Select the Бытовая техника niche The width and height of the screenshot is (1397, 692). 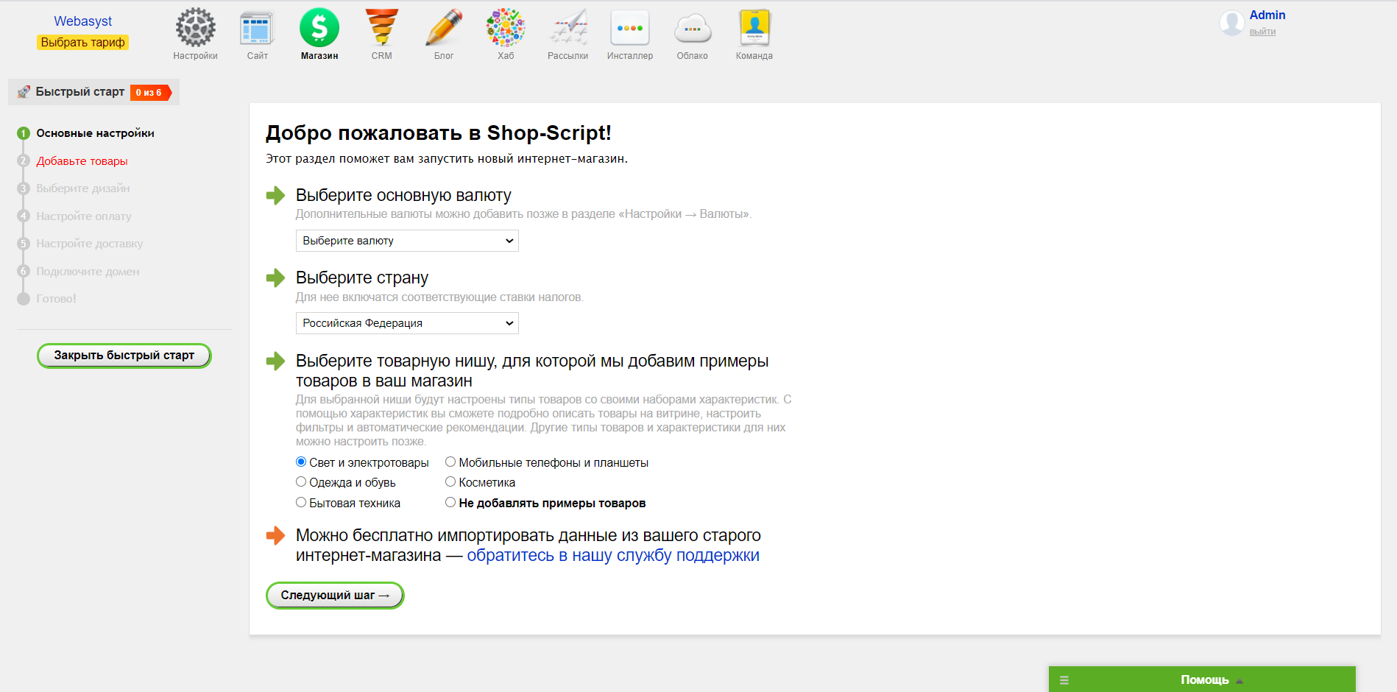301,502
